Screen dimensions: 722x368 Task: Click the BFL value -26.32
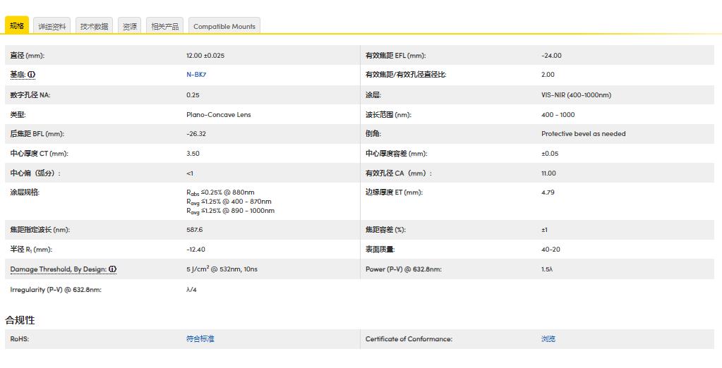click(196, 134)
